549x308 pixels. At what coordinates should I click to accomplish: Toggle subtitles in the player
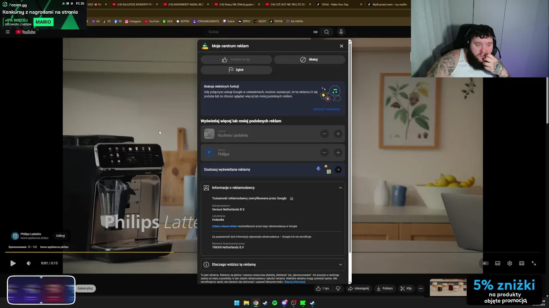(498, 264)
